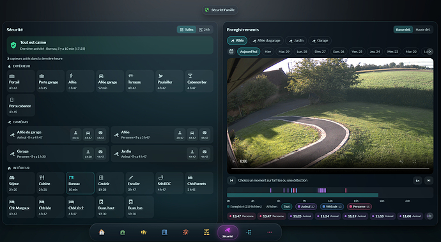Filter detections by Tout

286,207
